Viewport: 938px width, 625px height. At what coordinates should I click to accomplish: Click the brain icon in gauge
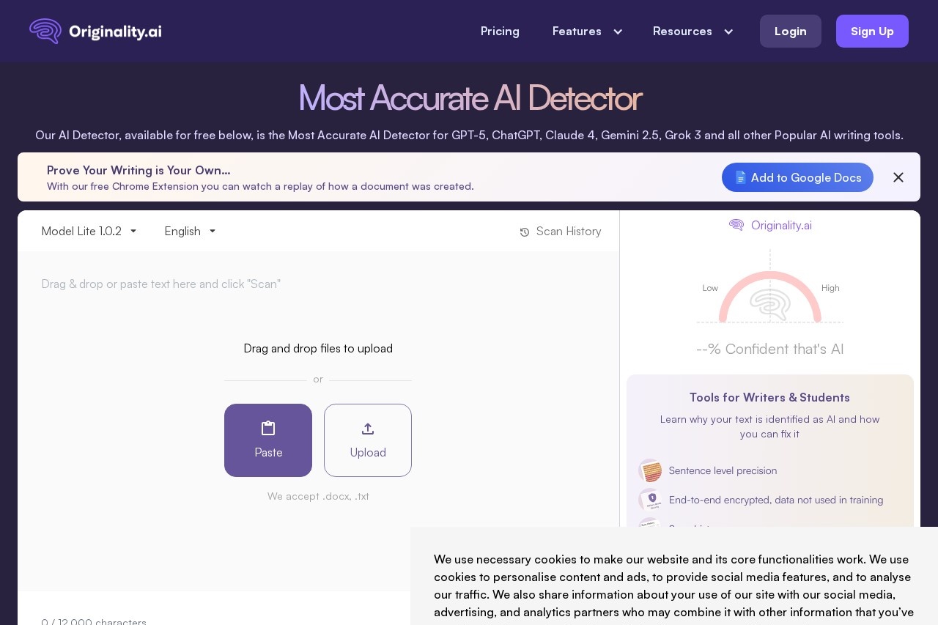769,304
